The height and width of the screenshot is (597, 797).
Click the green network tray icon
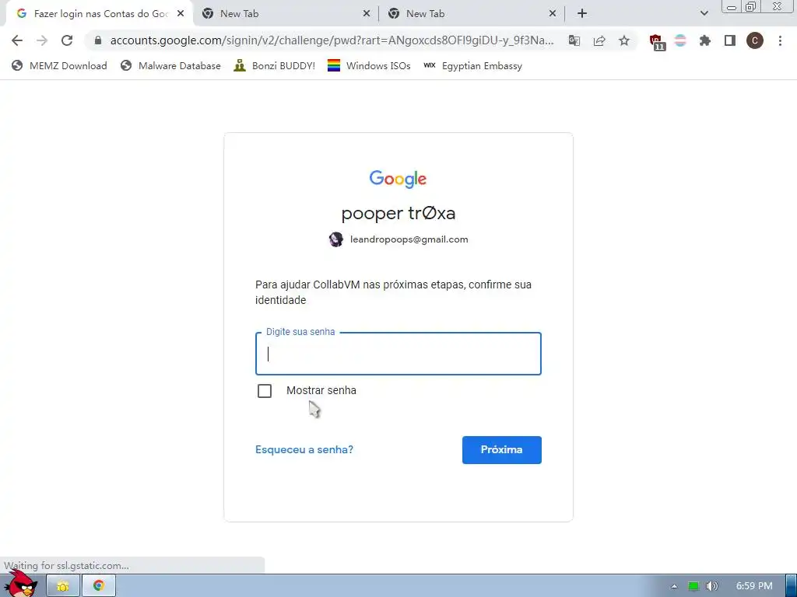[693, 586]
